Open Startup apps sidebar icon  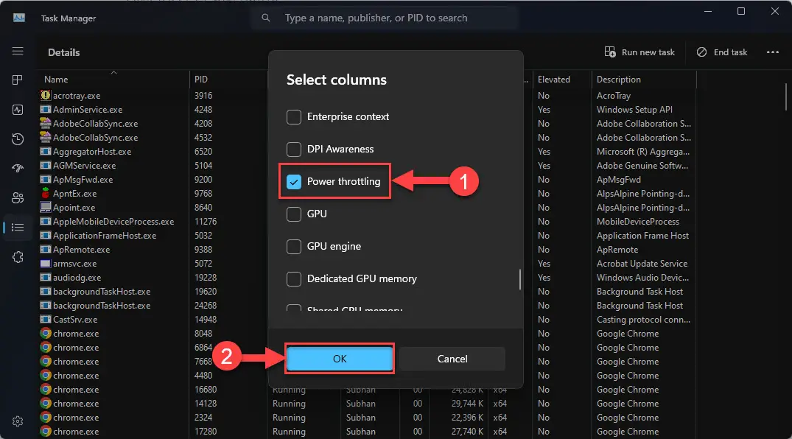18,168
